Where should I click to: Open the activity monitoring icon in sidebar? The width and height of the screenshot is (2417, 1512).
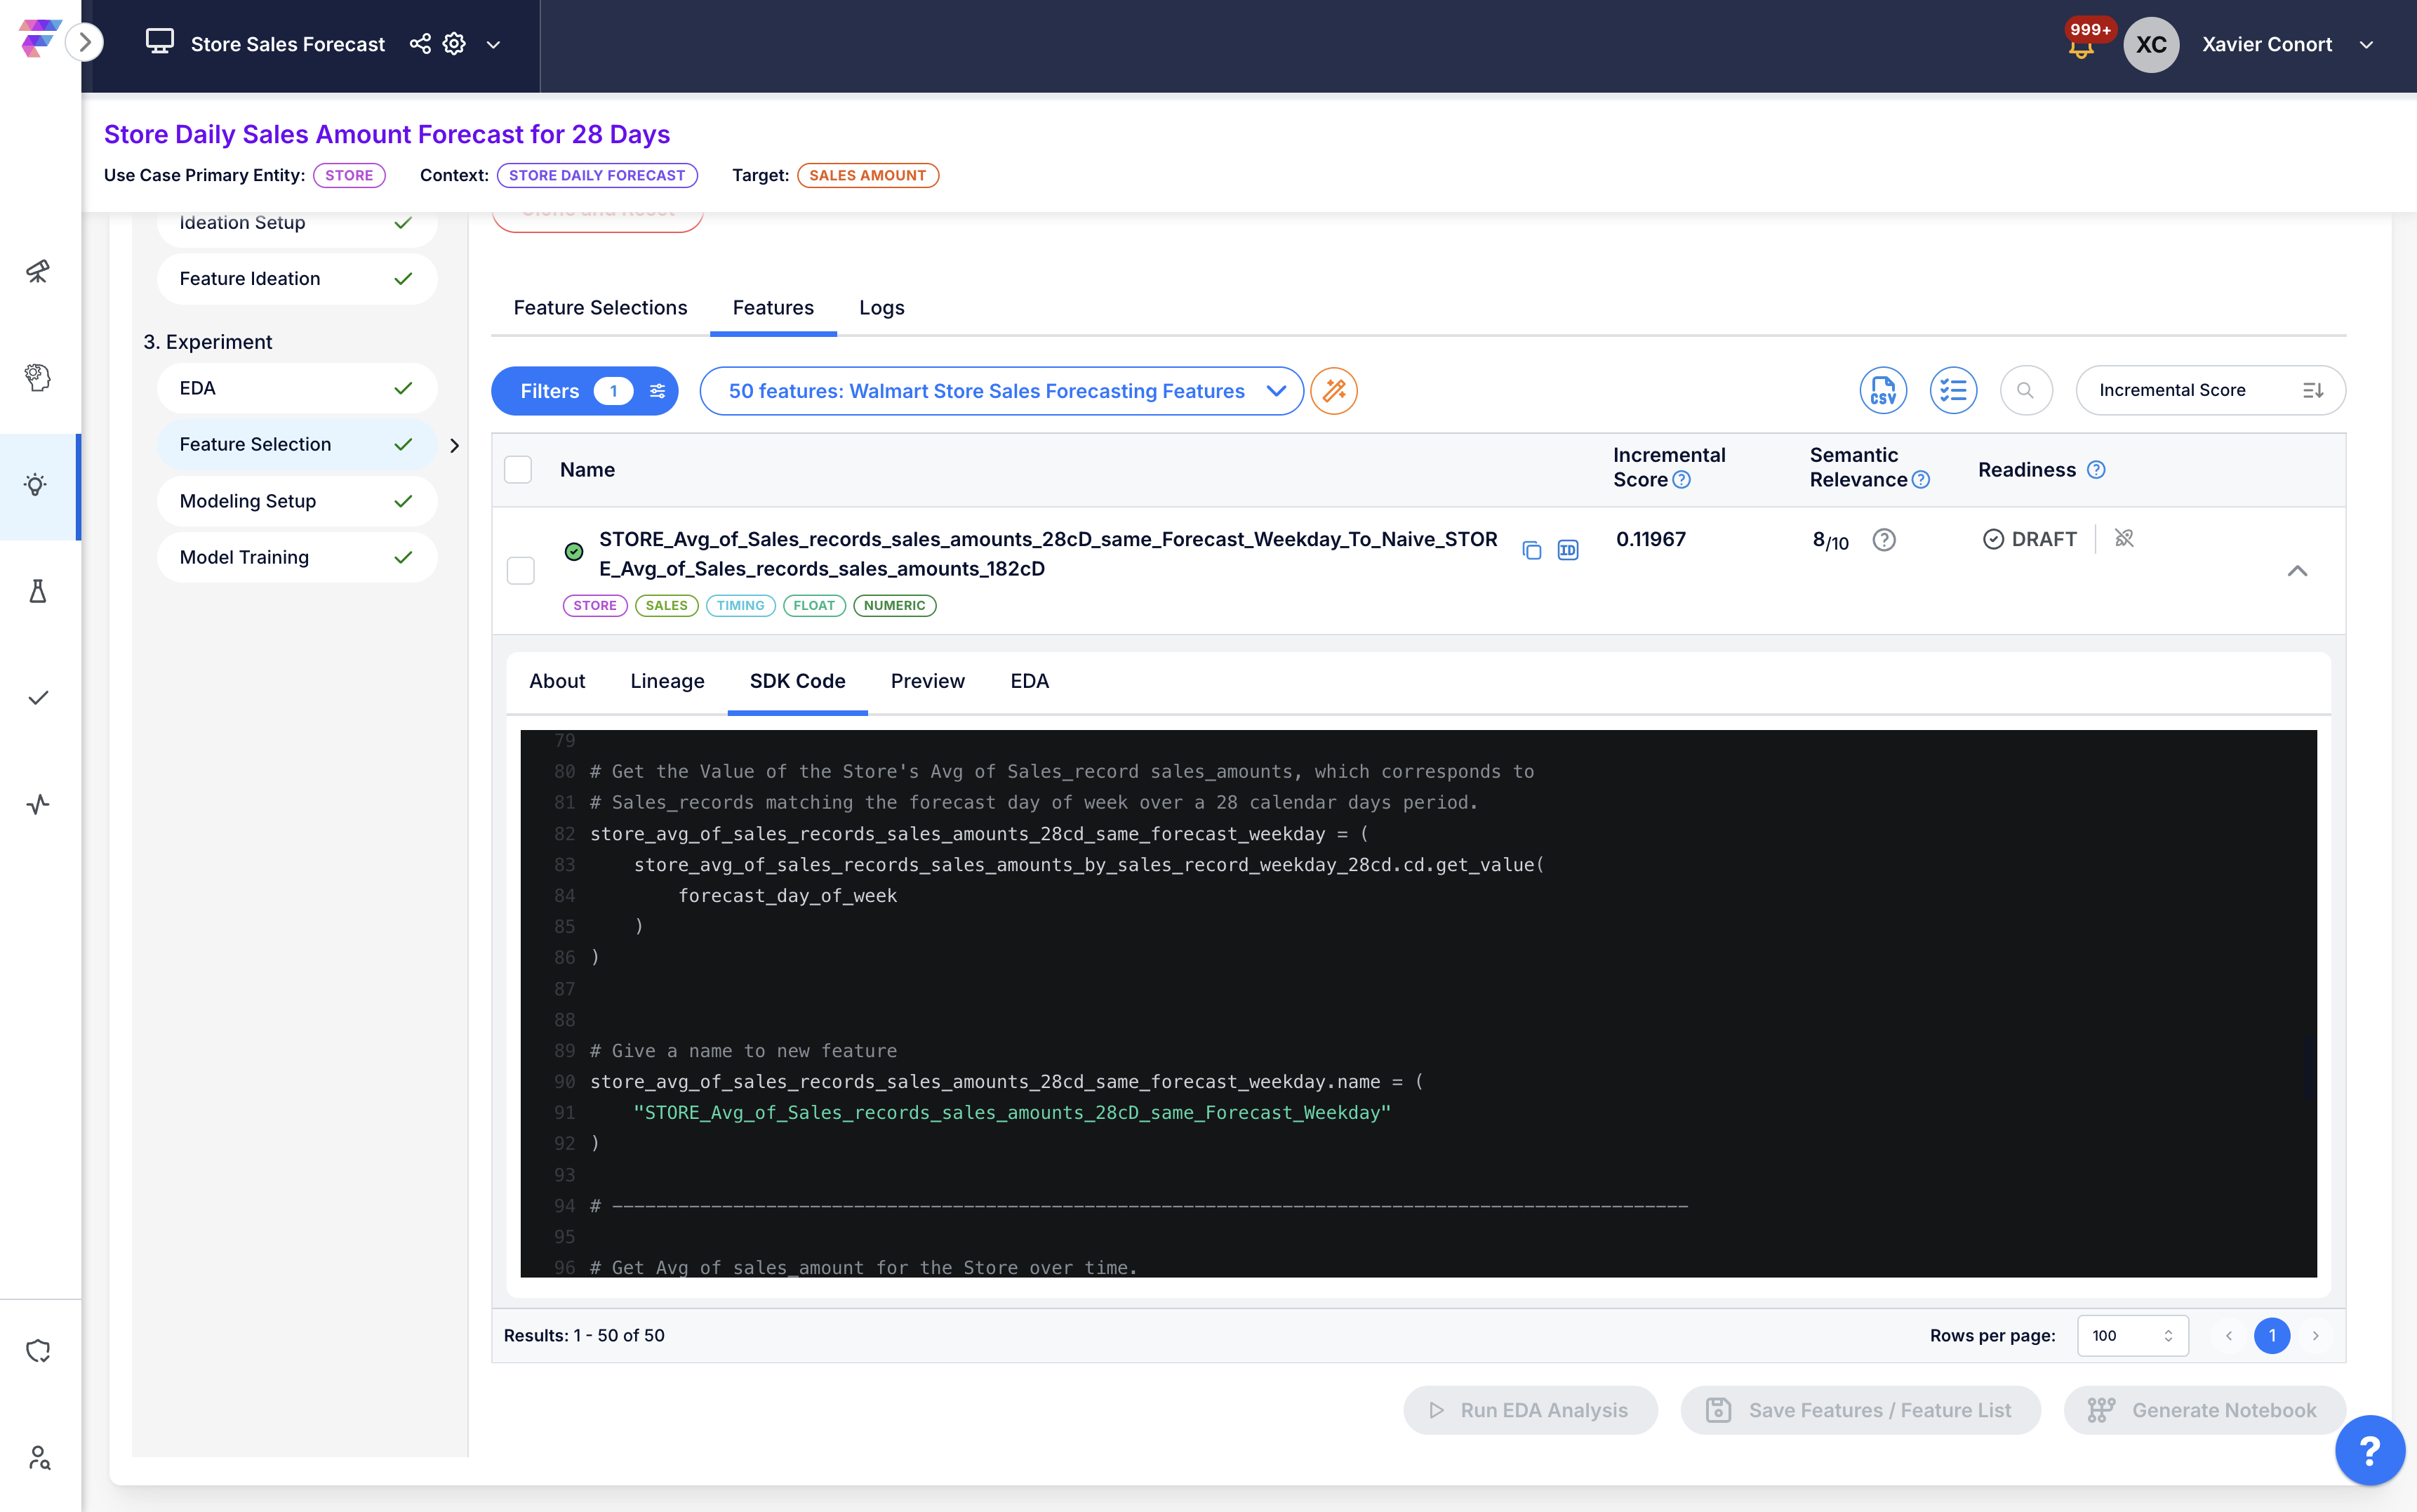pyautogui.click(x=38, y=804)
